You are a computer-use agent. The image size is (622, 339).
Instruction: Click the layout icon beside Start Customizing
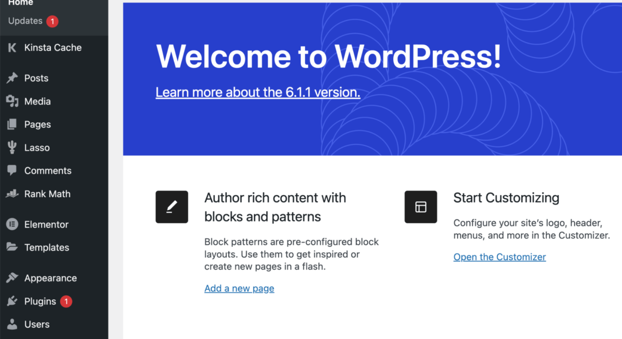point(420,207)
